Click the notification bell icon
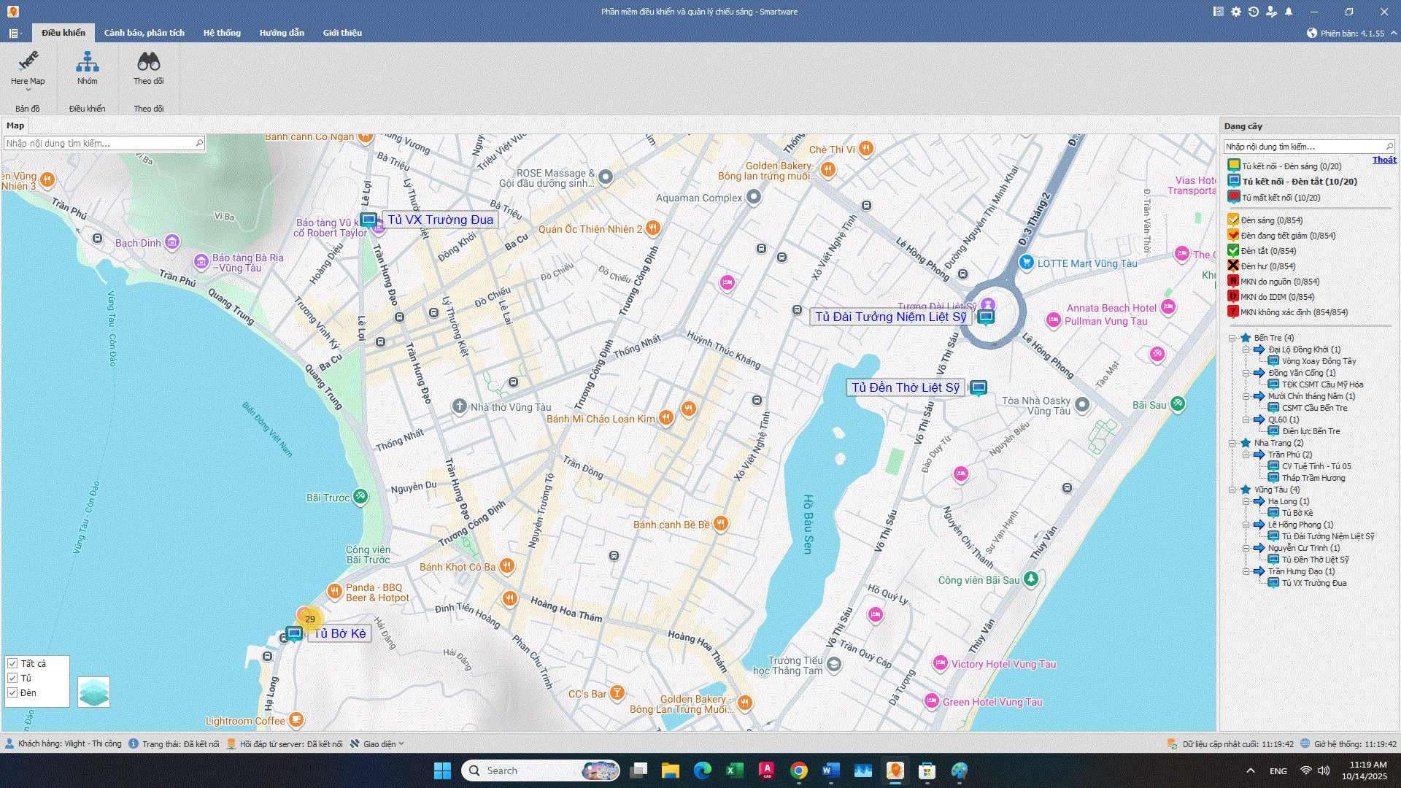1401x788 pixels. [1289, 12]
